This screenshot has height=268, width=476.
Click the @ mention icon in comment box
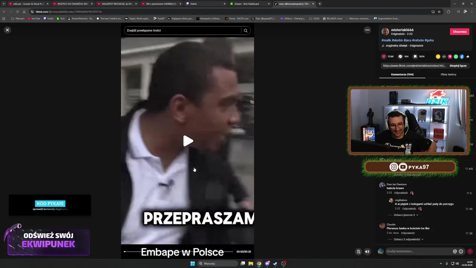(x=455, y=251)
